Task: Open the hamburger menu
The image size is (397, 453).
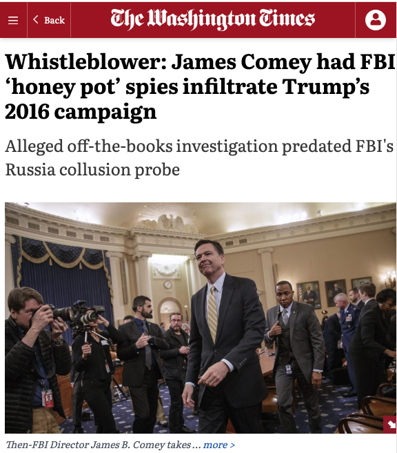Action: (x=13, y=20)
